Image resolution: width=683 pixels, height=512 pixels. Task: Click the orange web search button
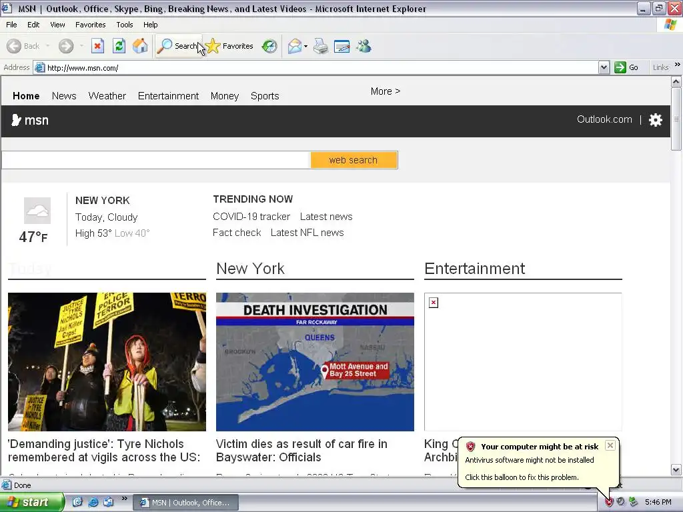pyautogui.click(x=354, y=160)
